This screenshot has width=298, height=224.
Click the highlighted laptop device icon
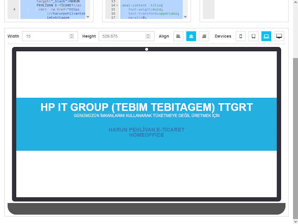tap(266, 36)
